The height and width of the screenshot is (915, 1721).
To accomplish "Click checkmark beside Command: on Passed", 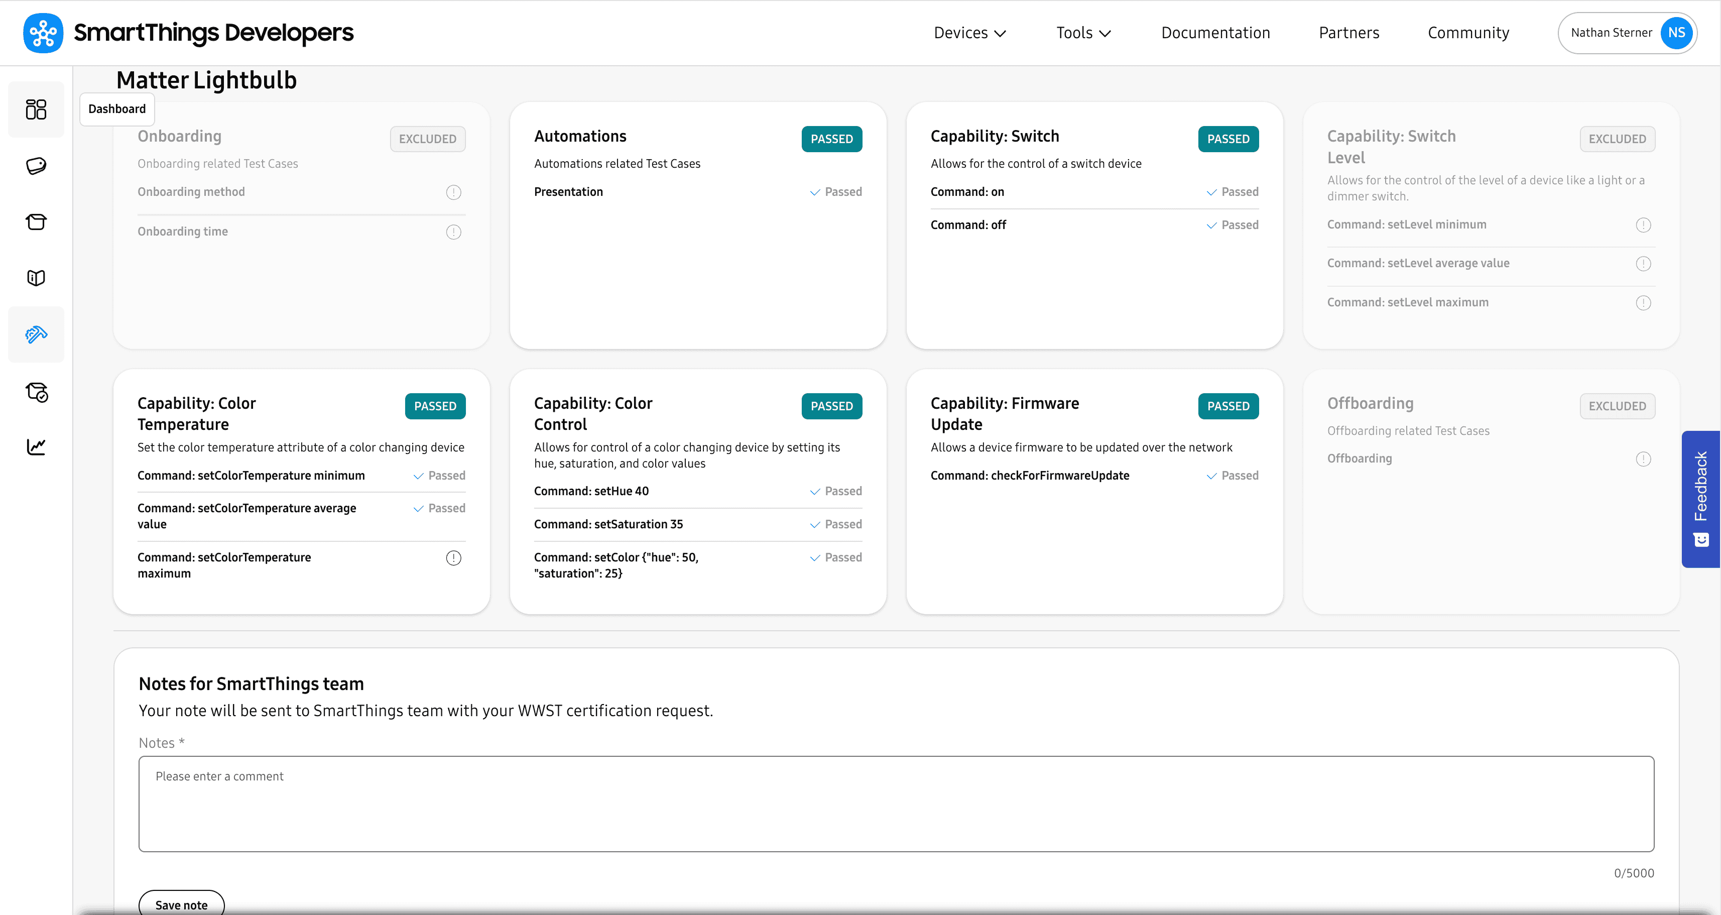I will point(1212,192).
